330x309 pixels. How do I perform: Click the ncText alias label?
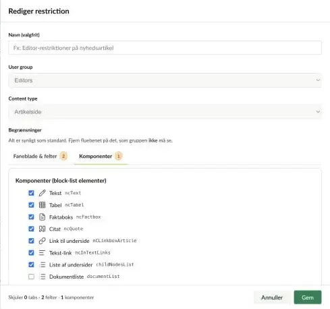[x=73, y=193]
